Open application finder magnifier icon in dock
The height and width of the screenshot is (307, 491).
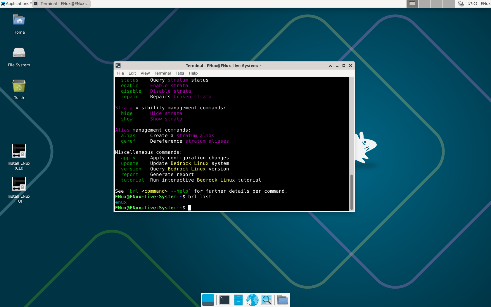(x=267, y=300)
